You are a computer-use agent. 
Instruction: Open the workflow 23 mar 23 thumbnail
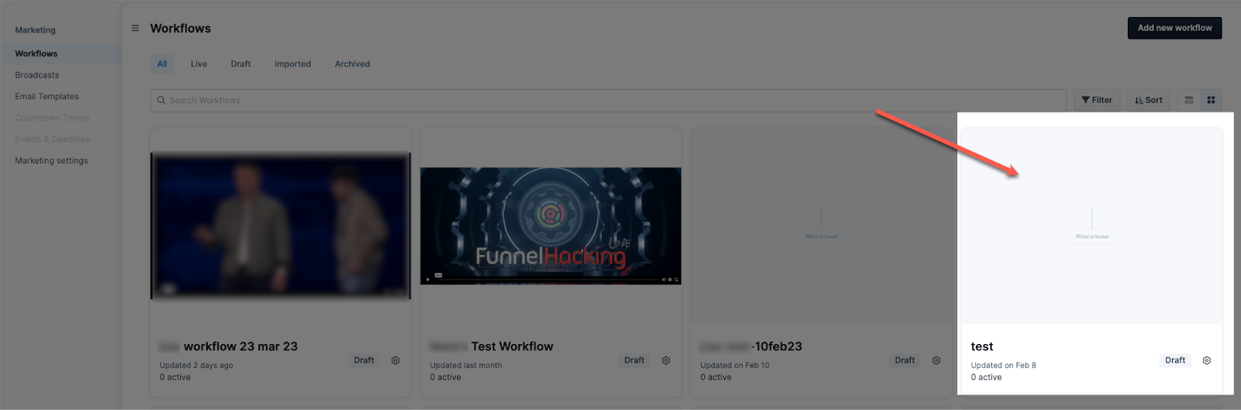[x=280, y=226]
